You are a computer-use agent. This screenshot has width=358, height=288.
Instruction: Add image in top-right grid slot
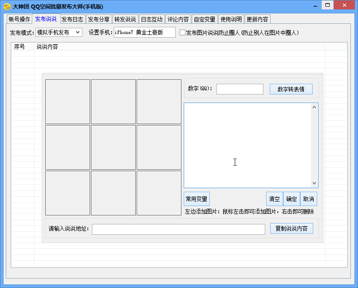coord(159,102)
